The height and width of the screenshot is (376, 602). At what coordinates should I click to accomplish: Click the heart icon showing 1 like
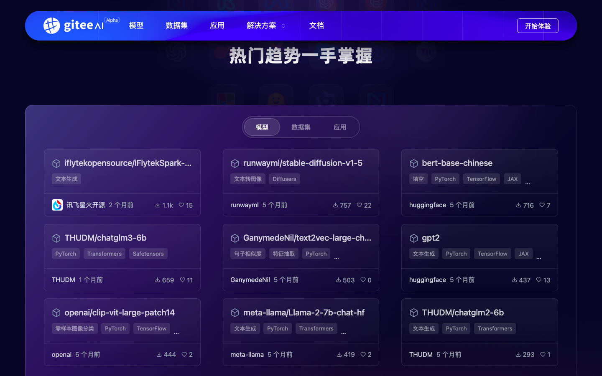coord(543,355)
